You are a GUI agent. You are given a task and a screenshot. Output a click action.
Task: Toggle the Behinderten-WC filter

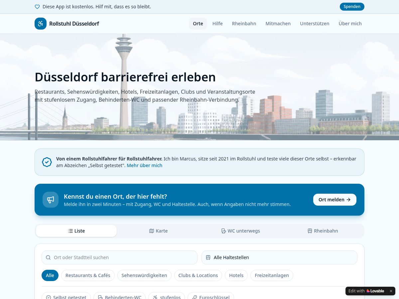click(x=120, y=296)
